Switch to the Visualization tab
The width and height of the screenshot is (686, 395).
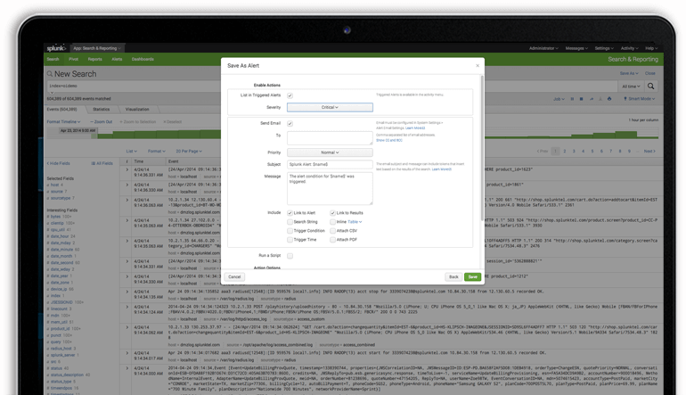137,110
